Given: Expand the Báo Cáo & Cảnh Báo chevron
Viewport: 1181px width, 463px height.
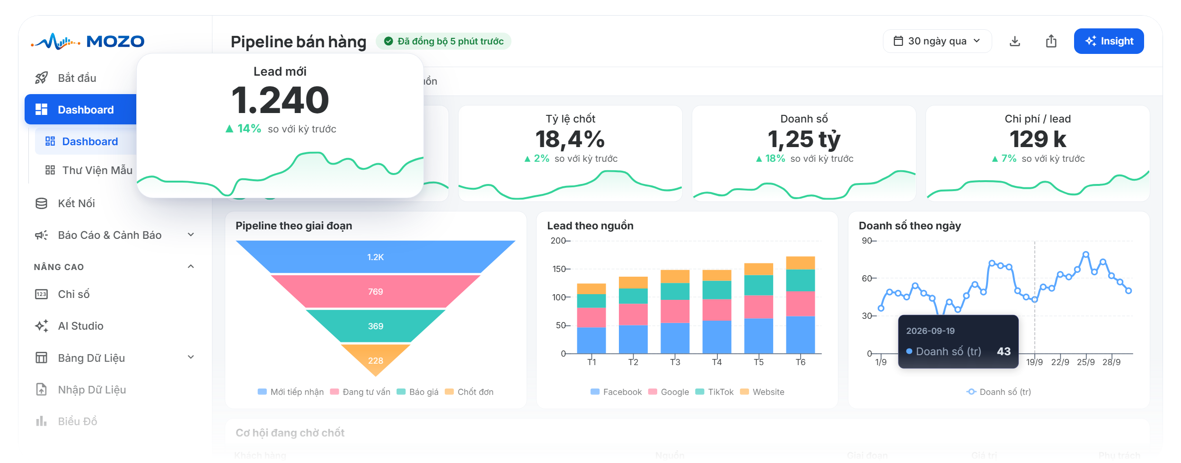Looking at the screenshot, I should (x=191, y=235).
